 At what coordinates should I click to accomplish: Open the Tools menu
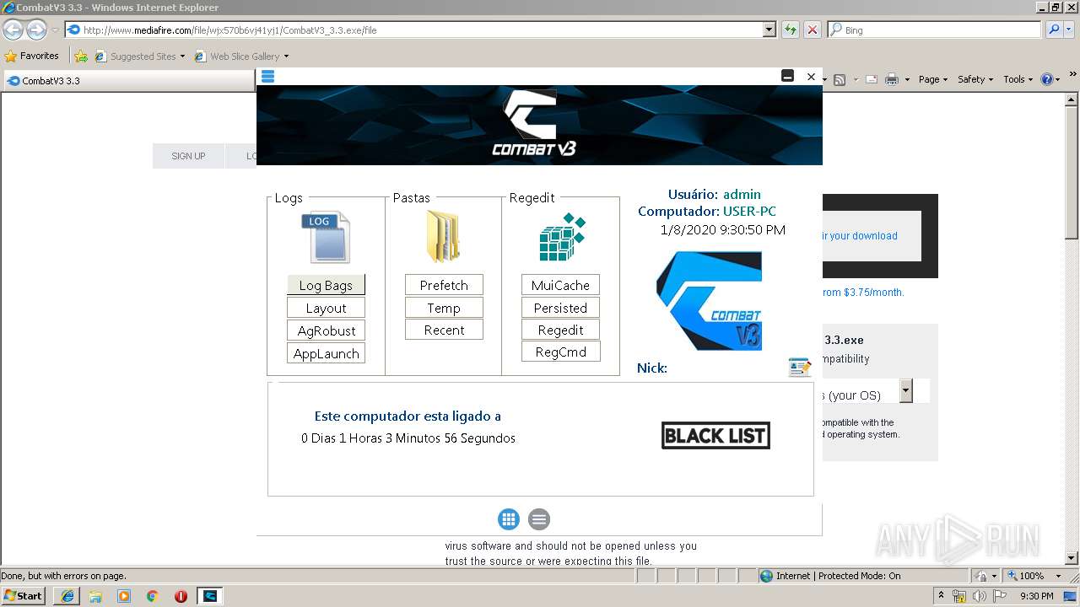(1018, 79)
